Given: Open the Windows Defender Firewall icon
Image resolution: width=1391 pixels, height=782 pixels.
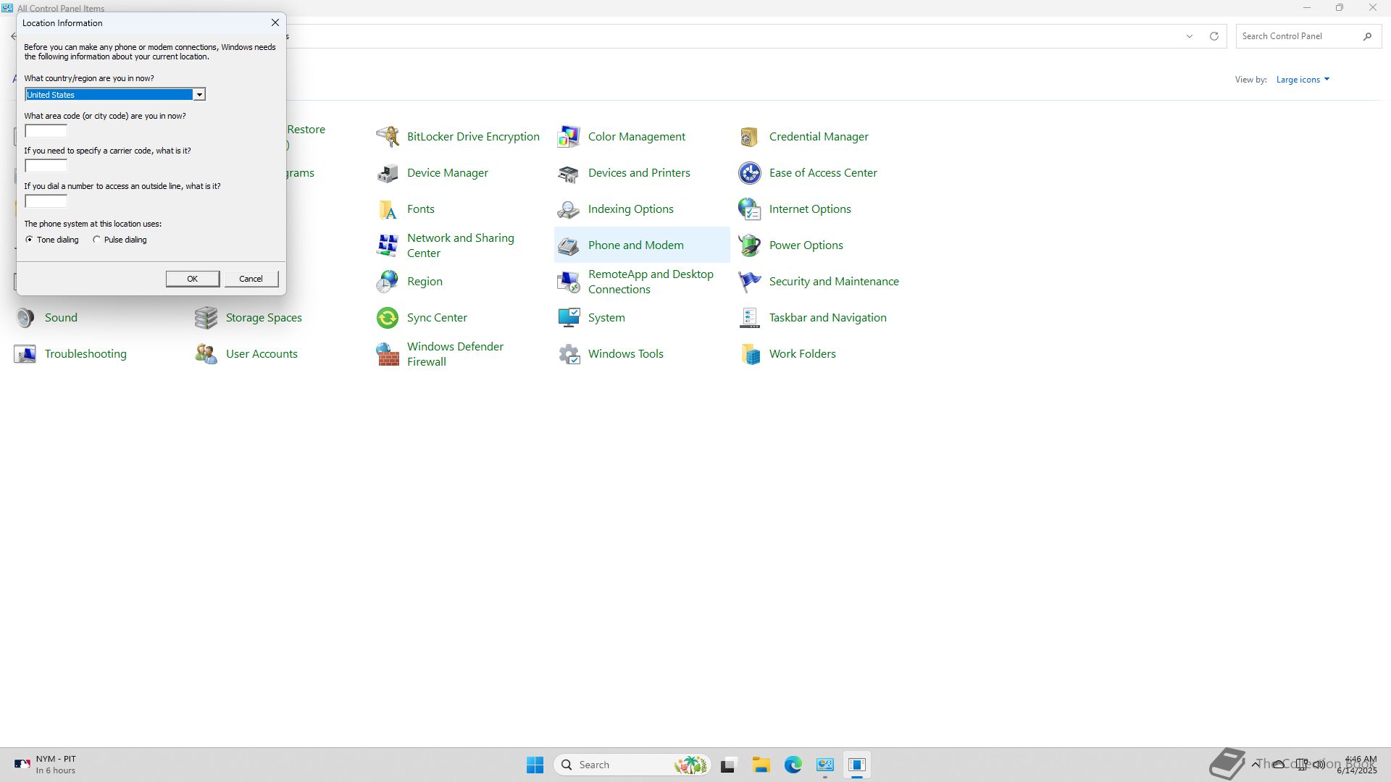Looking at the screenshot, I should pyautogui.click(x=388, y=354).
